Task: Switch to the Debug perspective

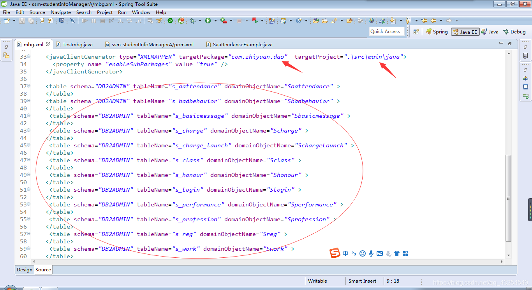Action: (514, 32)
